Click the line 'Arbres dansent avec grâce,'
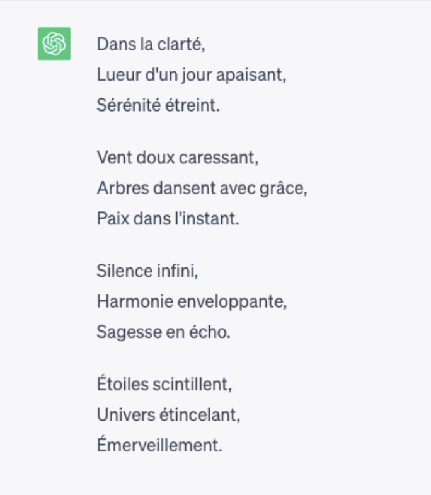 tap(202, 188)
